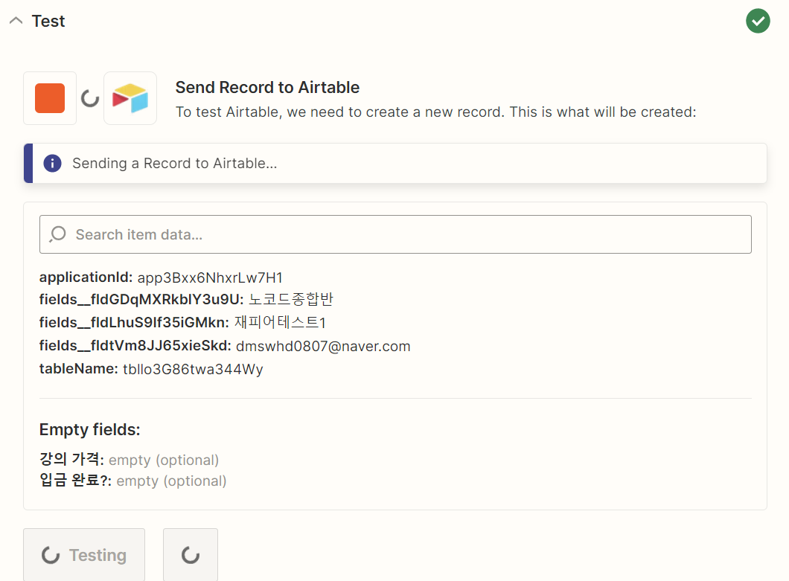The width and height of the screenshot is (789, 581).
Task: Select the tableName value tbllo3G86twa344Wy
Action: [194, 369]
